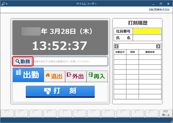
Task: Click the 出勤区分 column header
Action: coord(120,52)
